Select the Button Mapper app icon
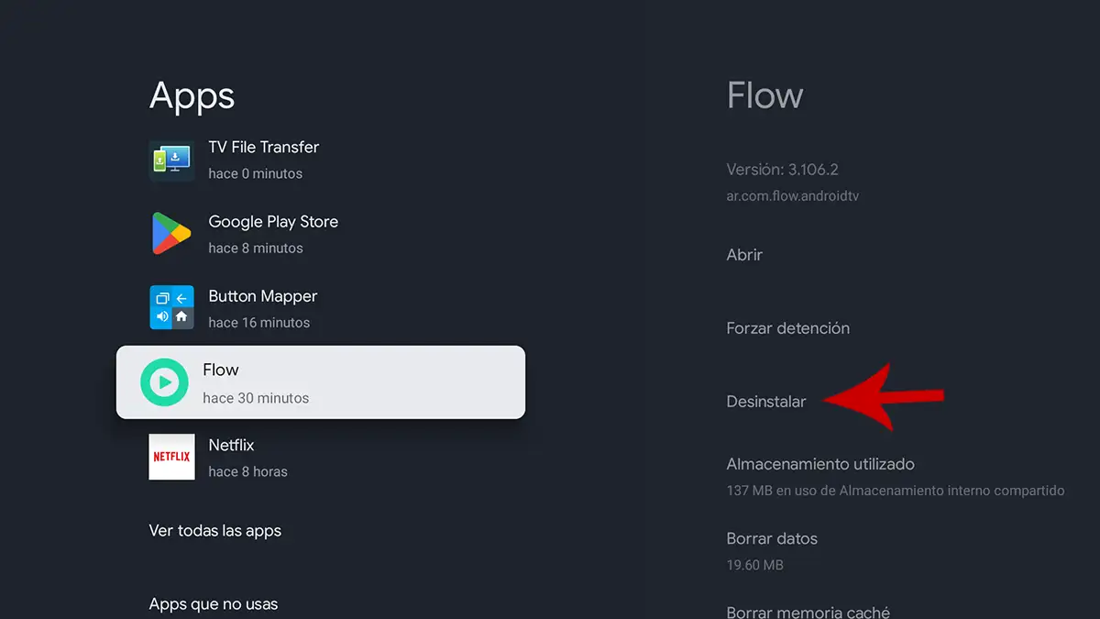 [x=171, y=307]
